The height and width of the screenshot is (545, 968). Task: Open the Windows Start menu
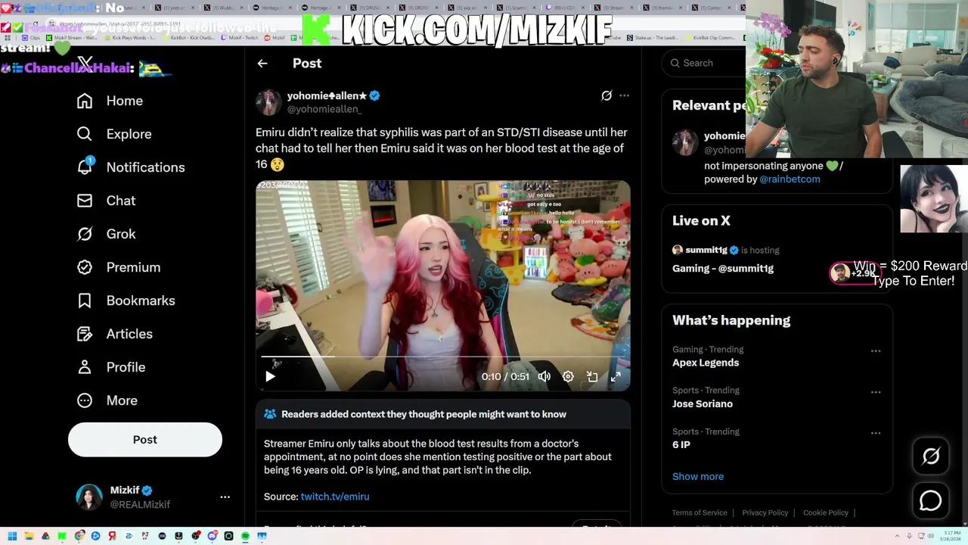tap(12, 536)
